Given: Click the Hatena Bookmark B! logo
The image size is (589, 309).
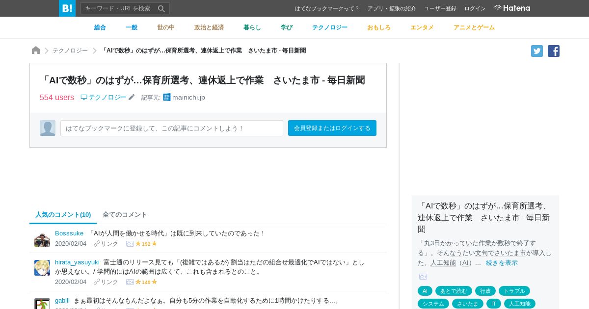Looking at the screenshot, I should 67,8.
